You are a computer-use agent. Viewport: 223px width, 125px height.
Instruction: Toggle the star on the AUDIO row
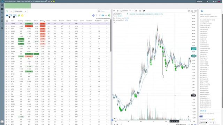click(x=6, y=31)
